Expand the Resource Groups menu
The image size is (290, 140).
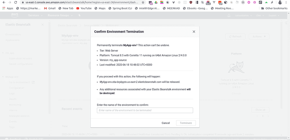(x=60, y=16)
